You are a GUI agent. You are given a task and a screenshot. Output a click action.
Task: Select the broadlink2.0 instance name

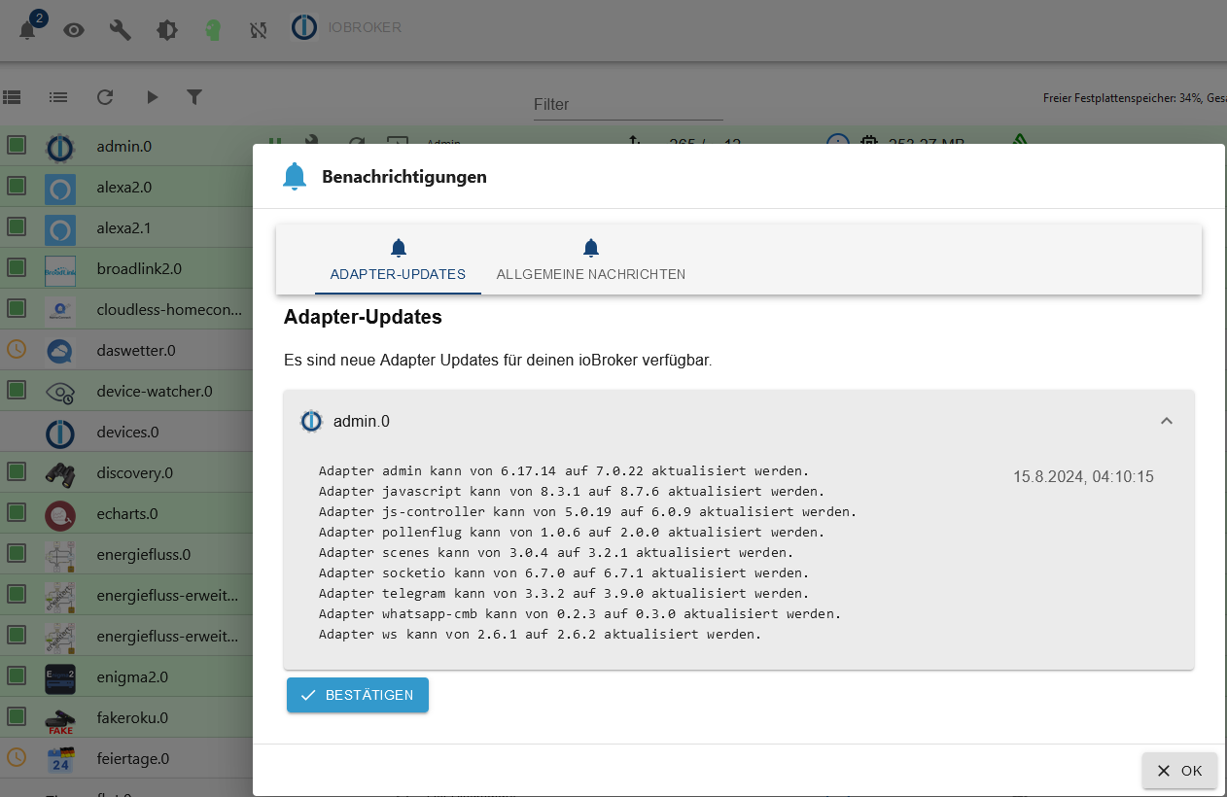tap(139, 269)
